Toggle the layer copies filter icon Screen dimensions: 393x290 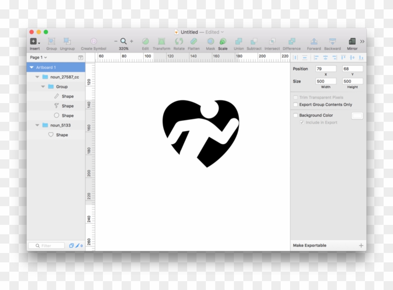(x=72, y=245)
